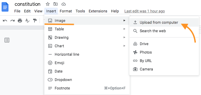201x95 pixels.
Task: Click the move to folder icon
Action: pyautogui.click(x=55, y=4)
